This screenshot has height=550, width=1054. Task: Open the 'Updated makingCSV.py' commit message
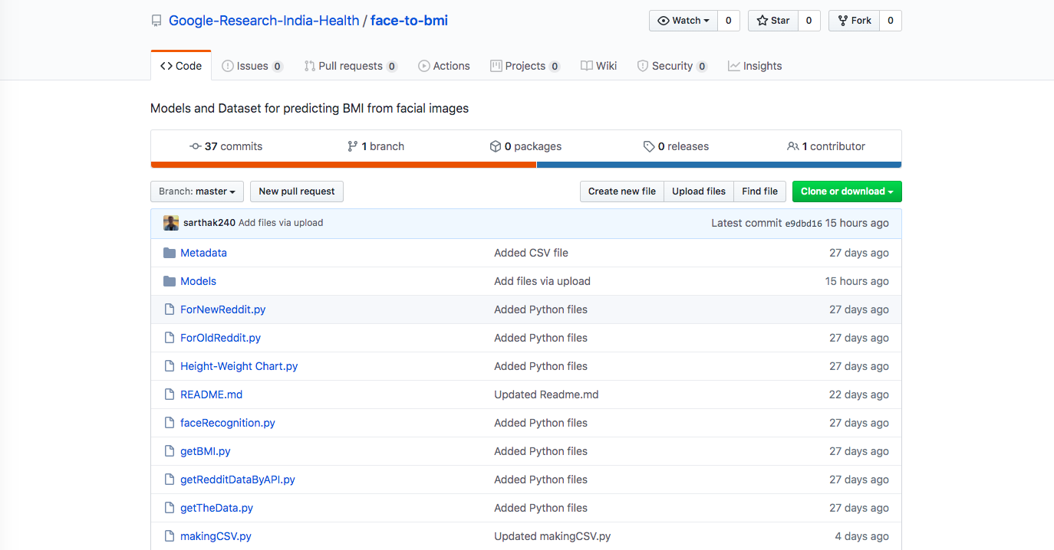point(552,536)
